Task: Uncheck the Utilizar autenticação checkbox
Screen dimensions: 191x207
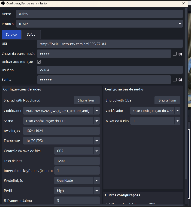Action: [39, 62]
